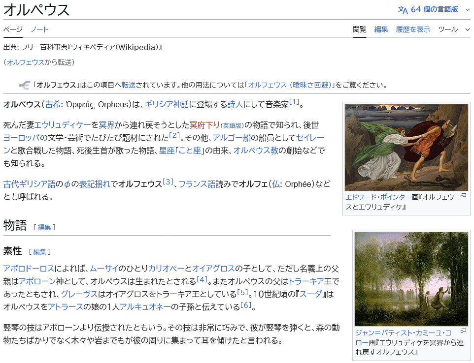Viewport: 474px width, 363px height.
Task: Open the 64 個の言語版 language selector
Action: click(x=434, y=10)
